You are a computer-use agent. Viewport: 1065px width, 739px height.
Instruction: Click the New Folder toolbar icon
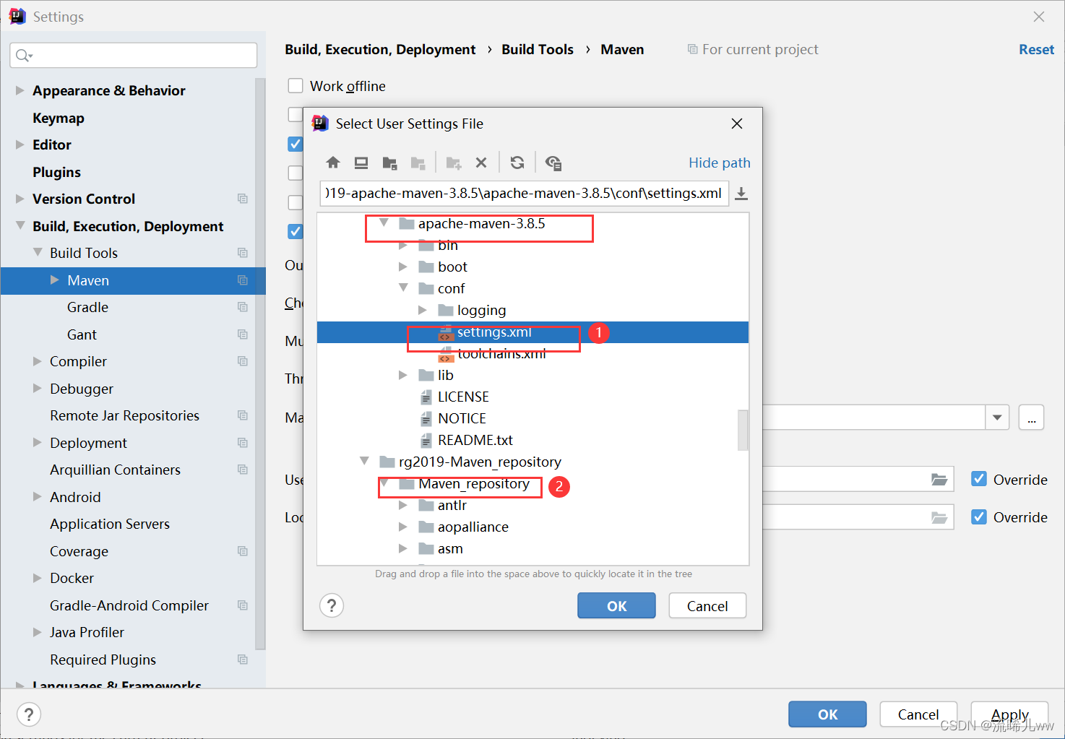coord(454,163)
